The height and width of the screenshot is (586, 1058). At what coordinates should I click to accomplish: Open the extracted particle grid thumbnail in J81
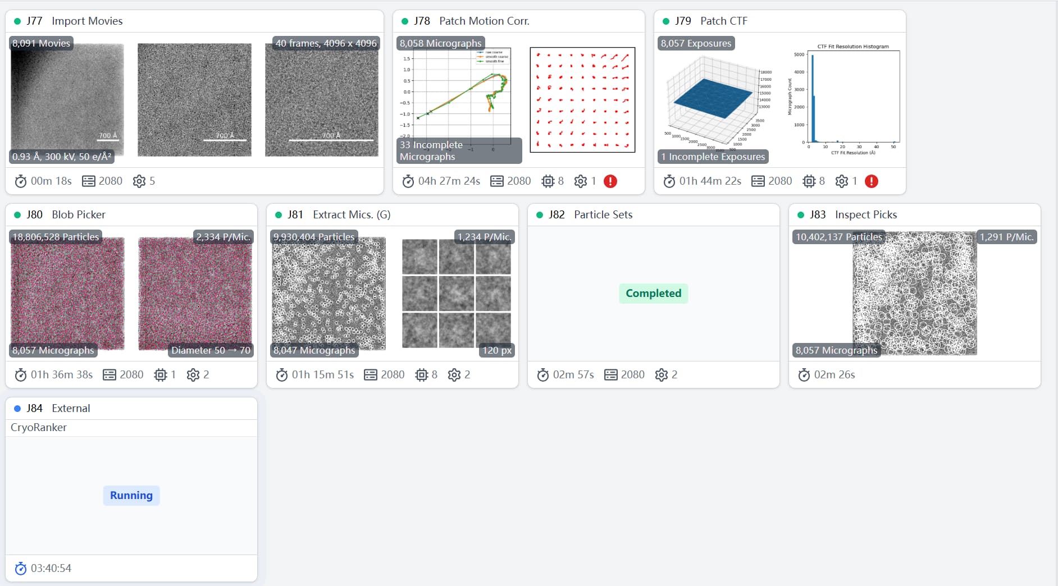pyautogui.click(x=456, y=293)
